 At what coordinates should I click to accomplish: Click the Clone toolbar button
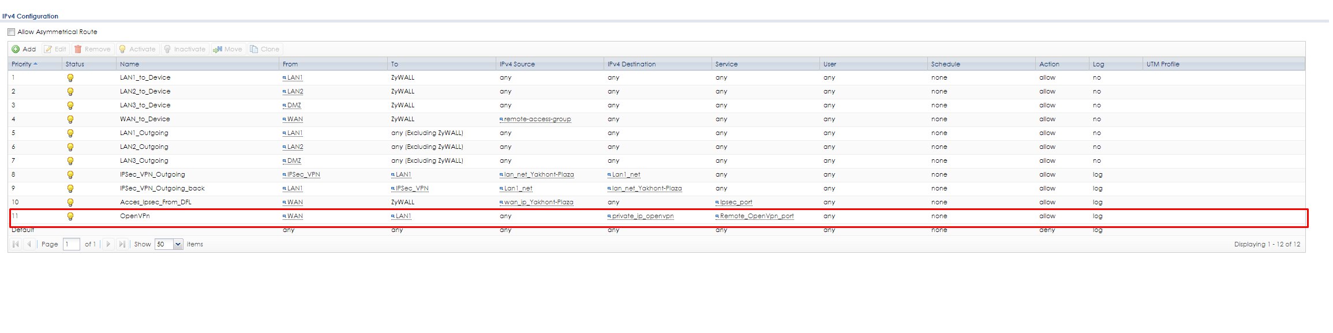265,49
